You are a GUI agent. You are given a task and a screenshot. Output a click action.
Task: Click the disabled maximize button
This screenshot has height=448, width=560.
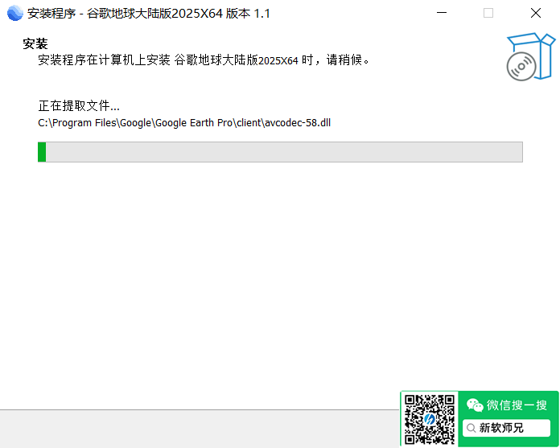[x=488, y=13]
